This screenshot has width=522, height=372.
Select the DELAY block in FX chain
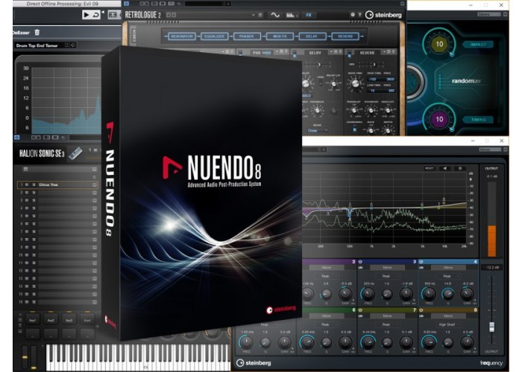pyautogui.click(x=312, y=36)
